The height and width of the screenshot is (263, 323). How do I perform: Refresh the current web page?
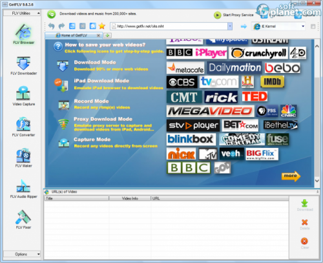(72, 26)
